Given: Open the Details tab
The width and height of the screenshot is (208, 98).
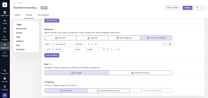Looking at the screenshot, I should click(x=17, y=15).
